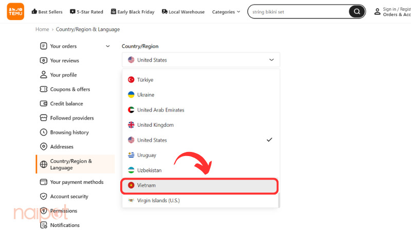Click the Browsing history clock icon
Viewport: 411px width, 231px height.
[x=44, y=132]
